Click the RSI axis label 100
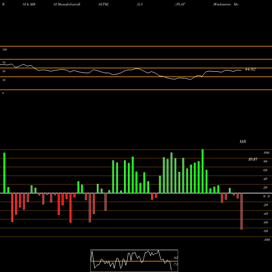Image resolution: width=272 pixels, height=272 pixels. pos(4,50)
